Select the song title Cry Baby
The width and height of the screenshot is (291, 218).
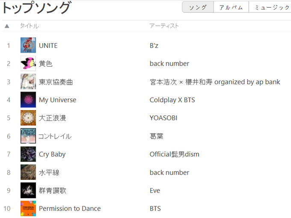click(52, 154)
